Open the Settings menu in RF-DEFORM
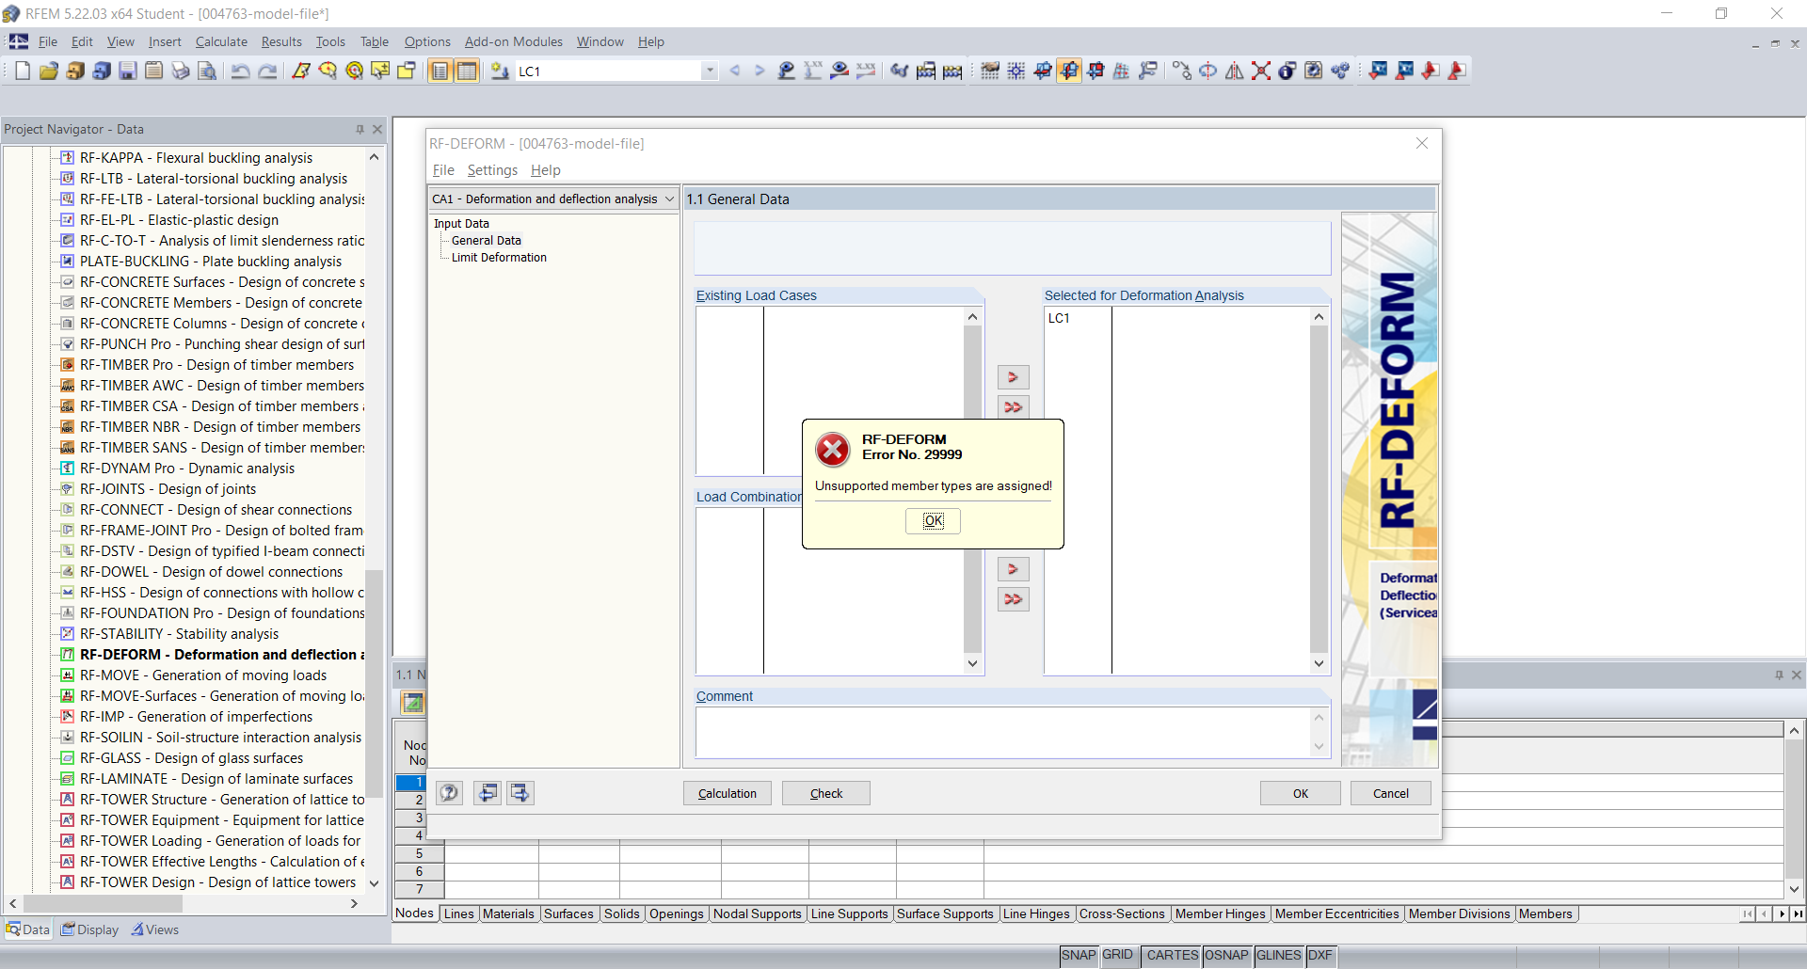 [492, 170]
